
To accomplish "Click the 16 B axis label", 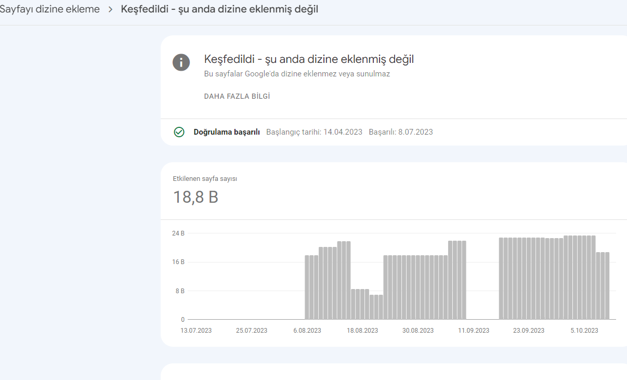I will point(178,262).
